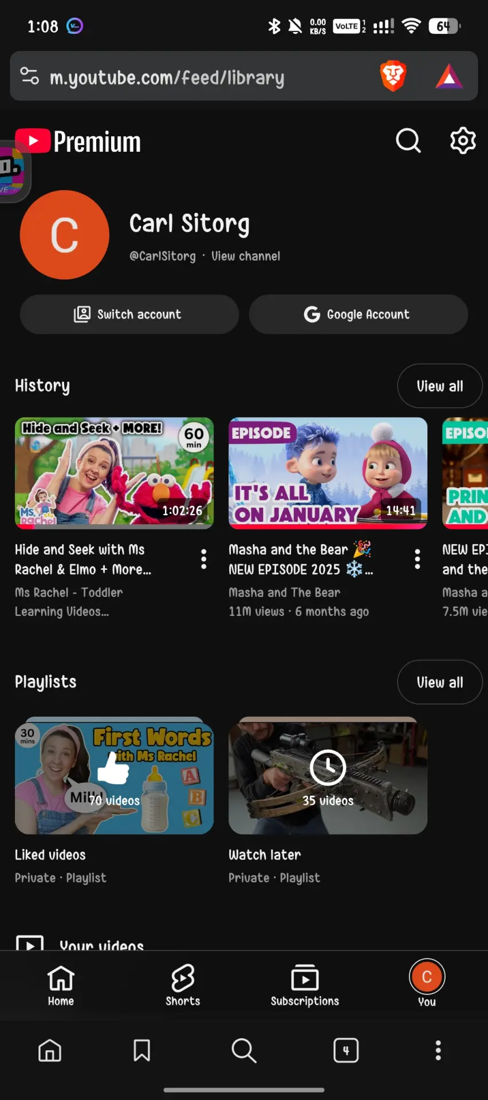Tap Watch later playlist title
The image size is (488, 1100).
pyautogui.click(x=265, y=855)
